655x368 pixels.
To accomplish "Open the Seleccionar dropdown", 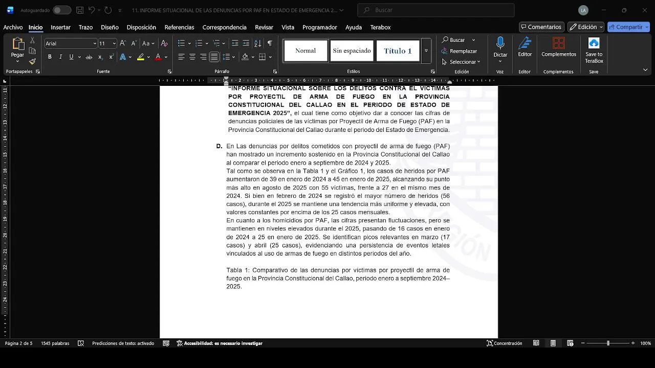I will 461,62.
